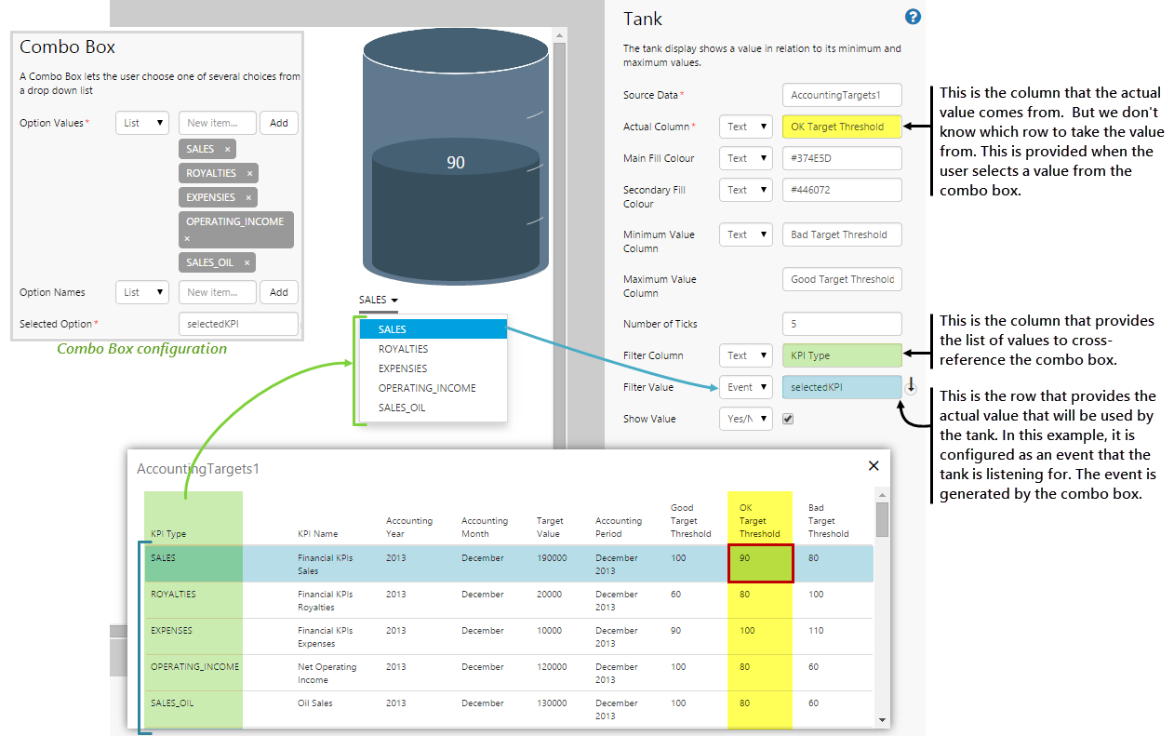Close the AccountingTargets1 data popup
Screen dimensions: 1174x736
coord(874,465)
